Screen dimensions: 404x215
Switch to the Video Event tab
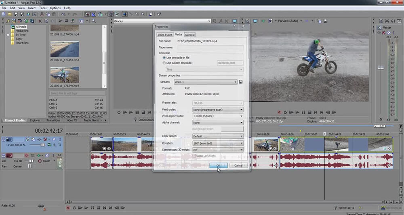tap(165, 35)
